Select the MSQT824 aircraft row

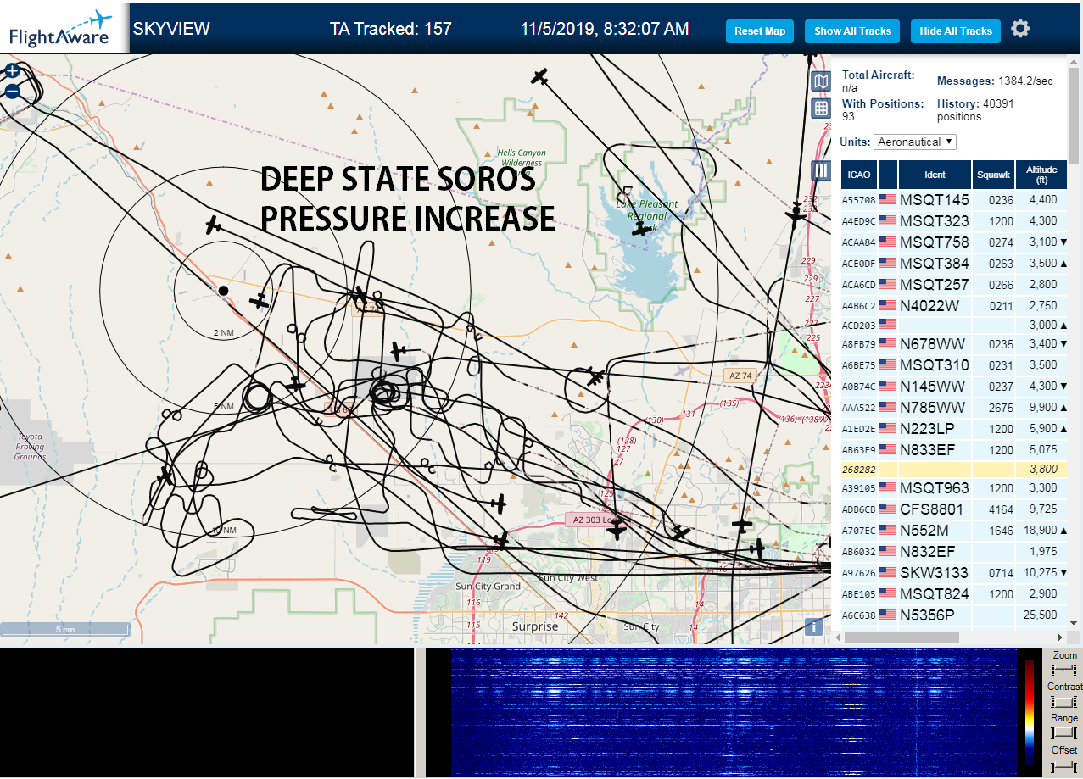[953, 593]
